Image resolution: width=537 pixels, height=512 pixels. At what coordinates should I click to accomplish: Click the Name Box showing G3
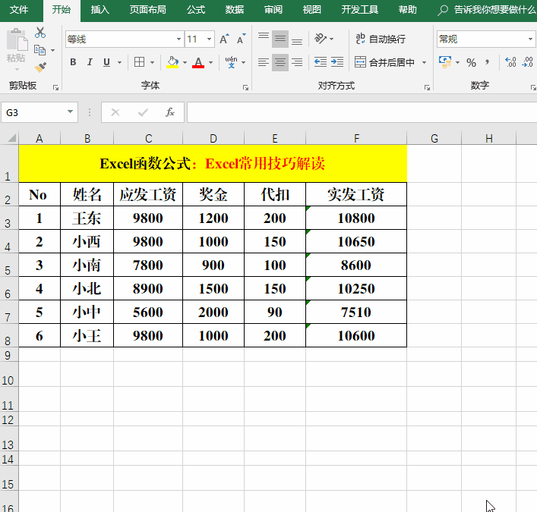(x=33, y=112)
